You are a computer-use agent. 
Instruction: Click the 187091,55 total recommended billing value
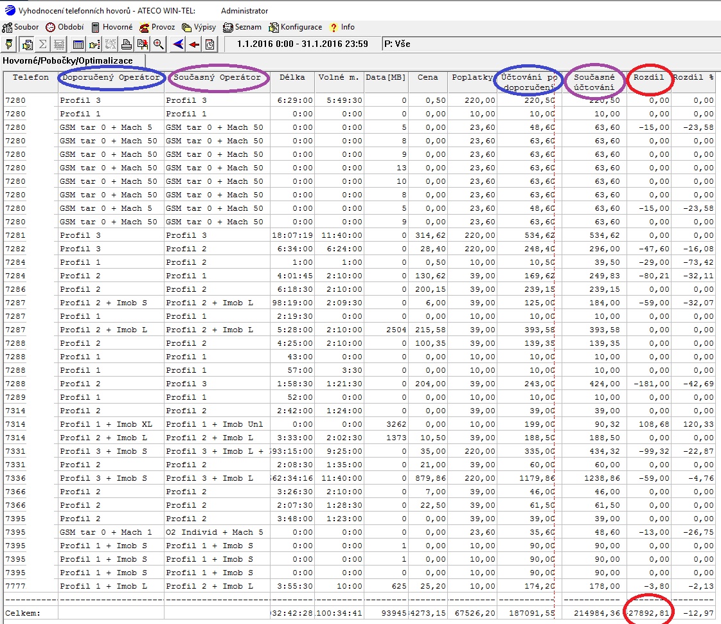pos(532,614)
